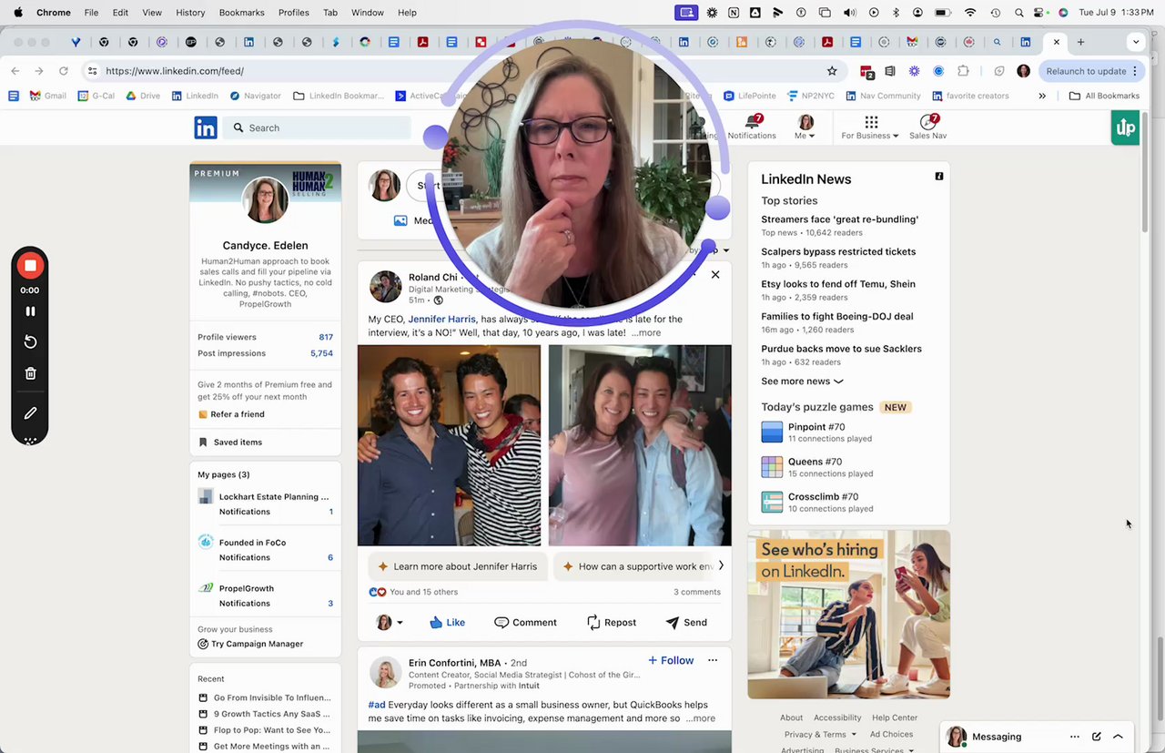Stop the recording with red stop button
The width and height of the screenshot is (1165, 753).
click(x=30, y=265)
